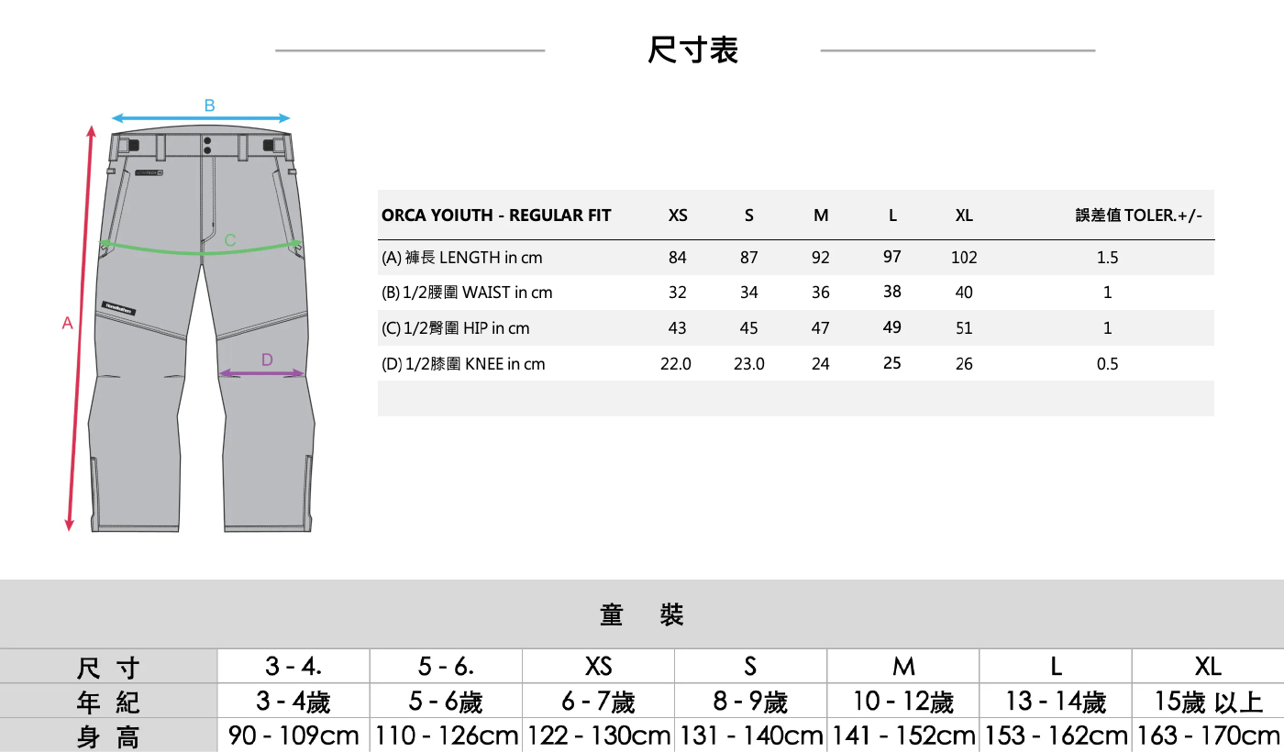Click length tolerance value 1.5
1284x752 pixels.
(1108, 258)
